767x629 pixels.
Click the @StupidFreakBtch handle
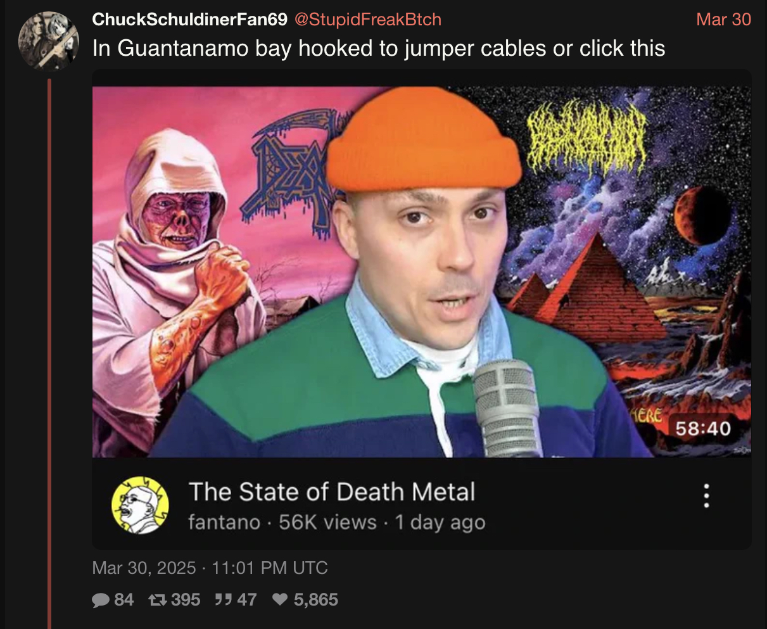(367, 19)
